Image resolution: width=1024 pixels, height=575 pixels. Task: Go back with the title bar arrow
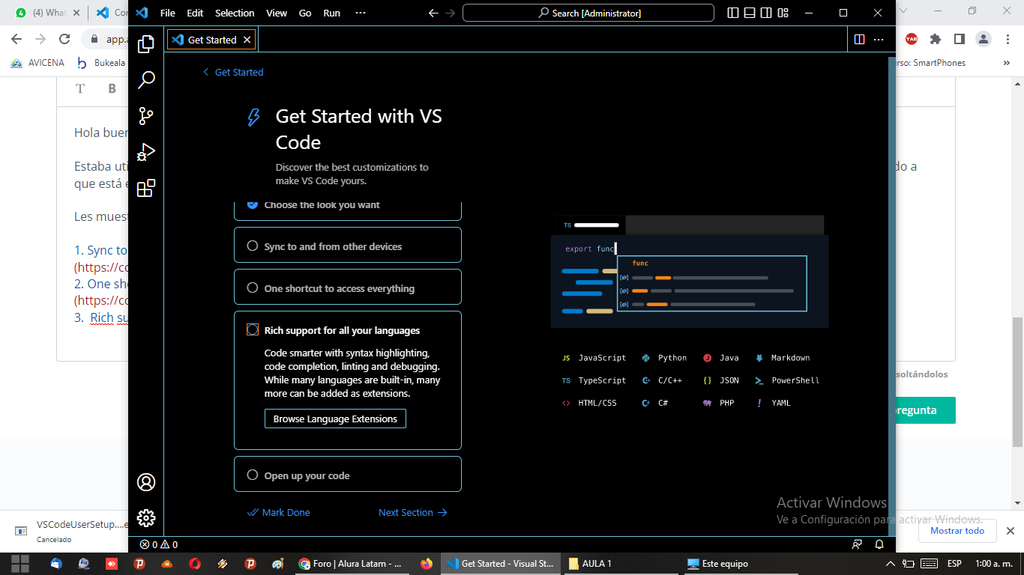tap(433, 13)
